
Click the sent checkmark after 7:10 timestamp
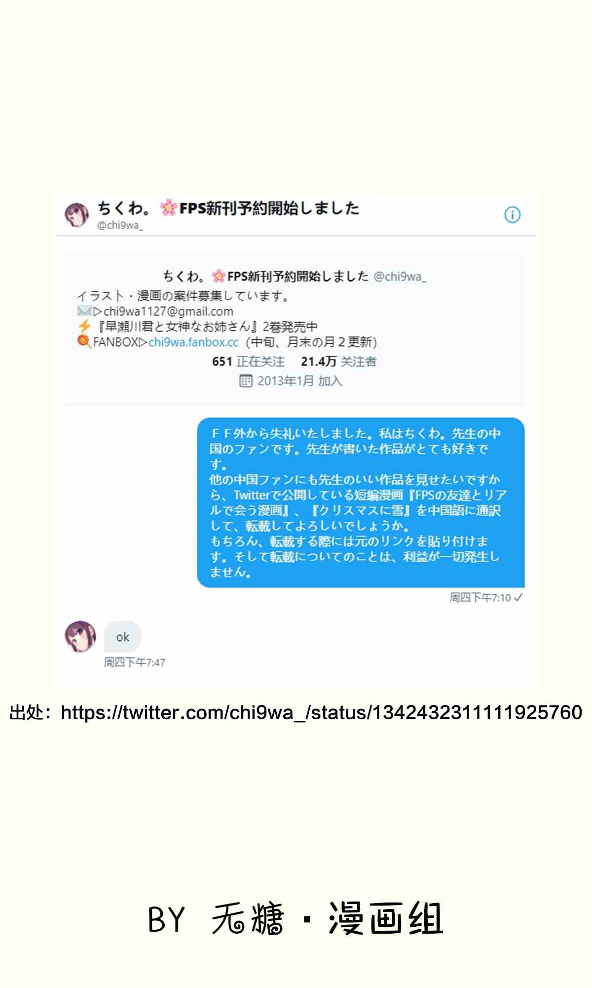pos(518,597)
